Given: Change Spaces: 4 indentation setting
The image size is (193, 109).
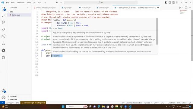Looking at the screenshot, I should [x=148, y=103].
